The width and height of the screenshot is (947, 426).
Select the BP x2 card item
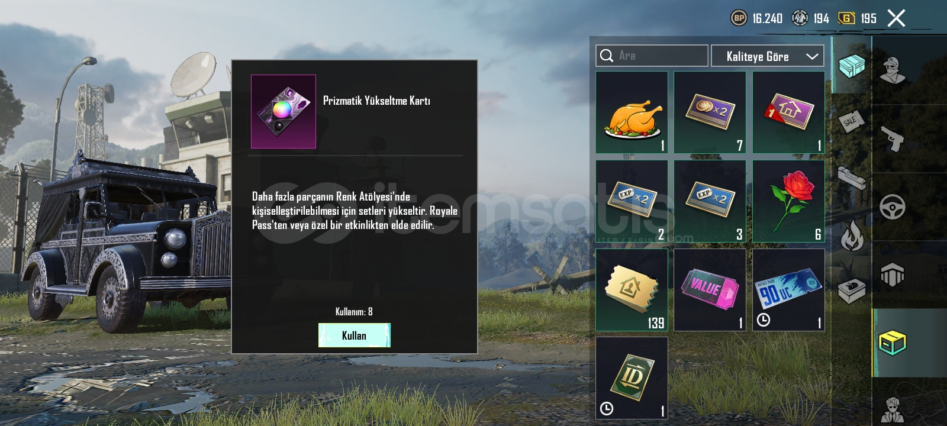710,112
